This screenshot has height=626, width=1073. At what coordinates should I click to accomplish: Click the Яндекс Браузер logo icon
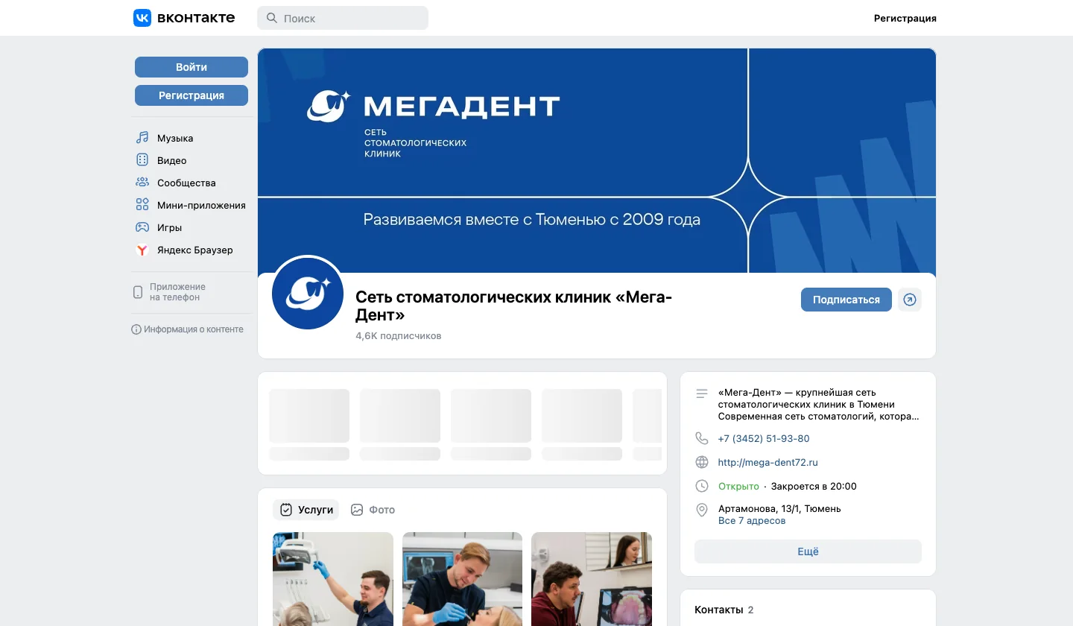tap(142, 250)
